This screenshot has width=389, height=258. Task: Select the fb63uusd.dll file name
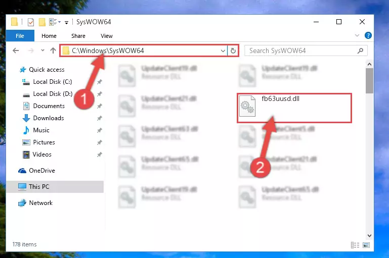click(281, 99)
